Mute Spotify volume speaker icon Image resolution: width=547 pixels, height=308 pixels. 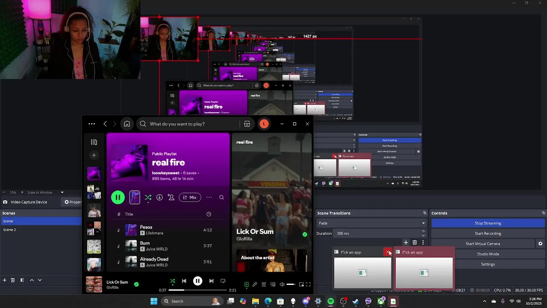[x=282, y=284]
